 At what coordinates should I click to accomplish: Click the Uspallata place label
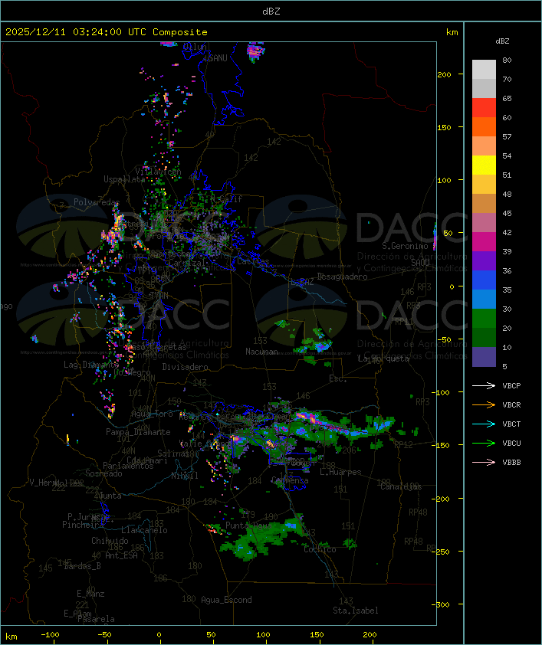click(x=124, y=179)
